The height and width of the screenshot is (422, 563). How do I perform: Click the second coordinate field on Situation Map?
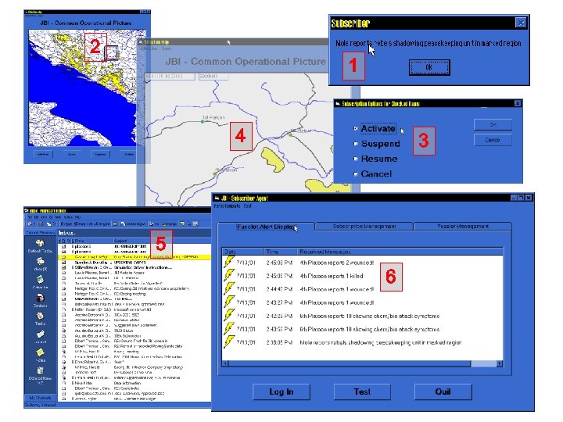coord(213,77)
